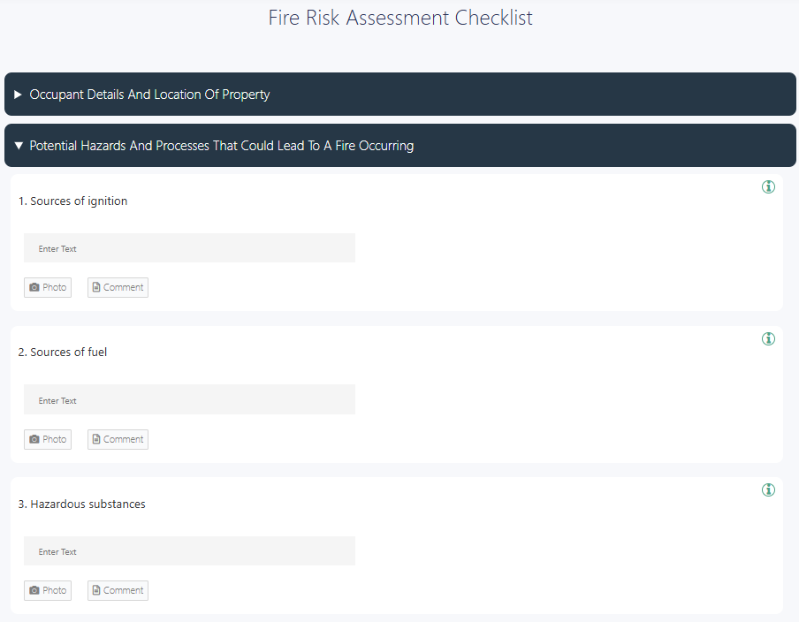
Task: Focus the Sources of fuel text field
Action: click(189, 400)
